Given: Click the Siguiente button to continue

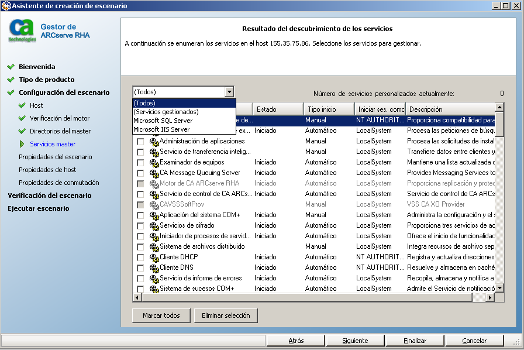Looking at the screenshot, I should click(356, 340).
